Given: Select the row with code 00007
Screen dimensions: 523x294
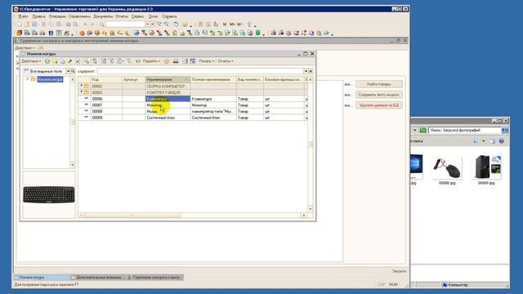Looking at the screenshot, I should click(x=192, y=105).
